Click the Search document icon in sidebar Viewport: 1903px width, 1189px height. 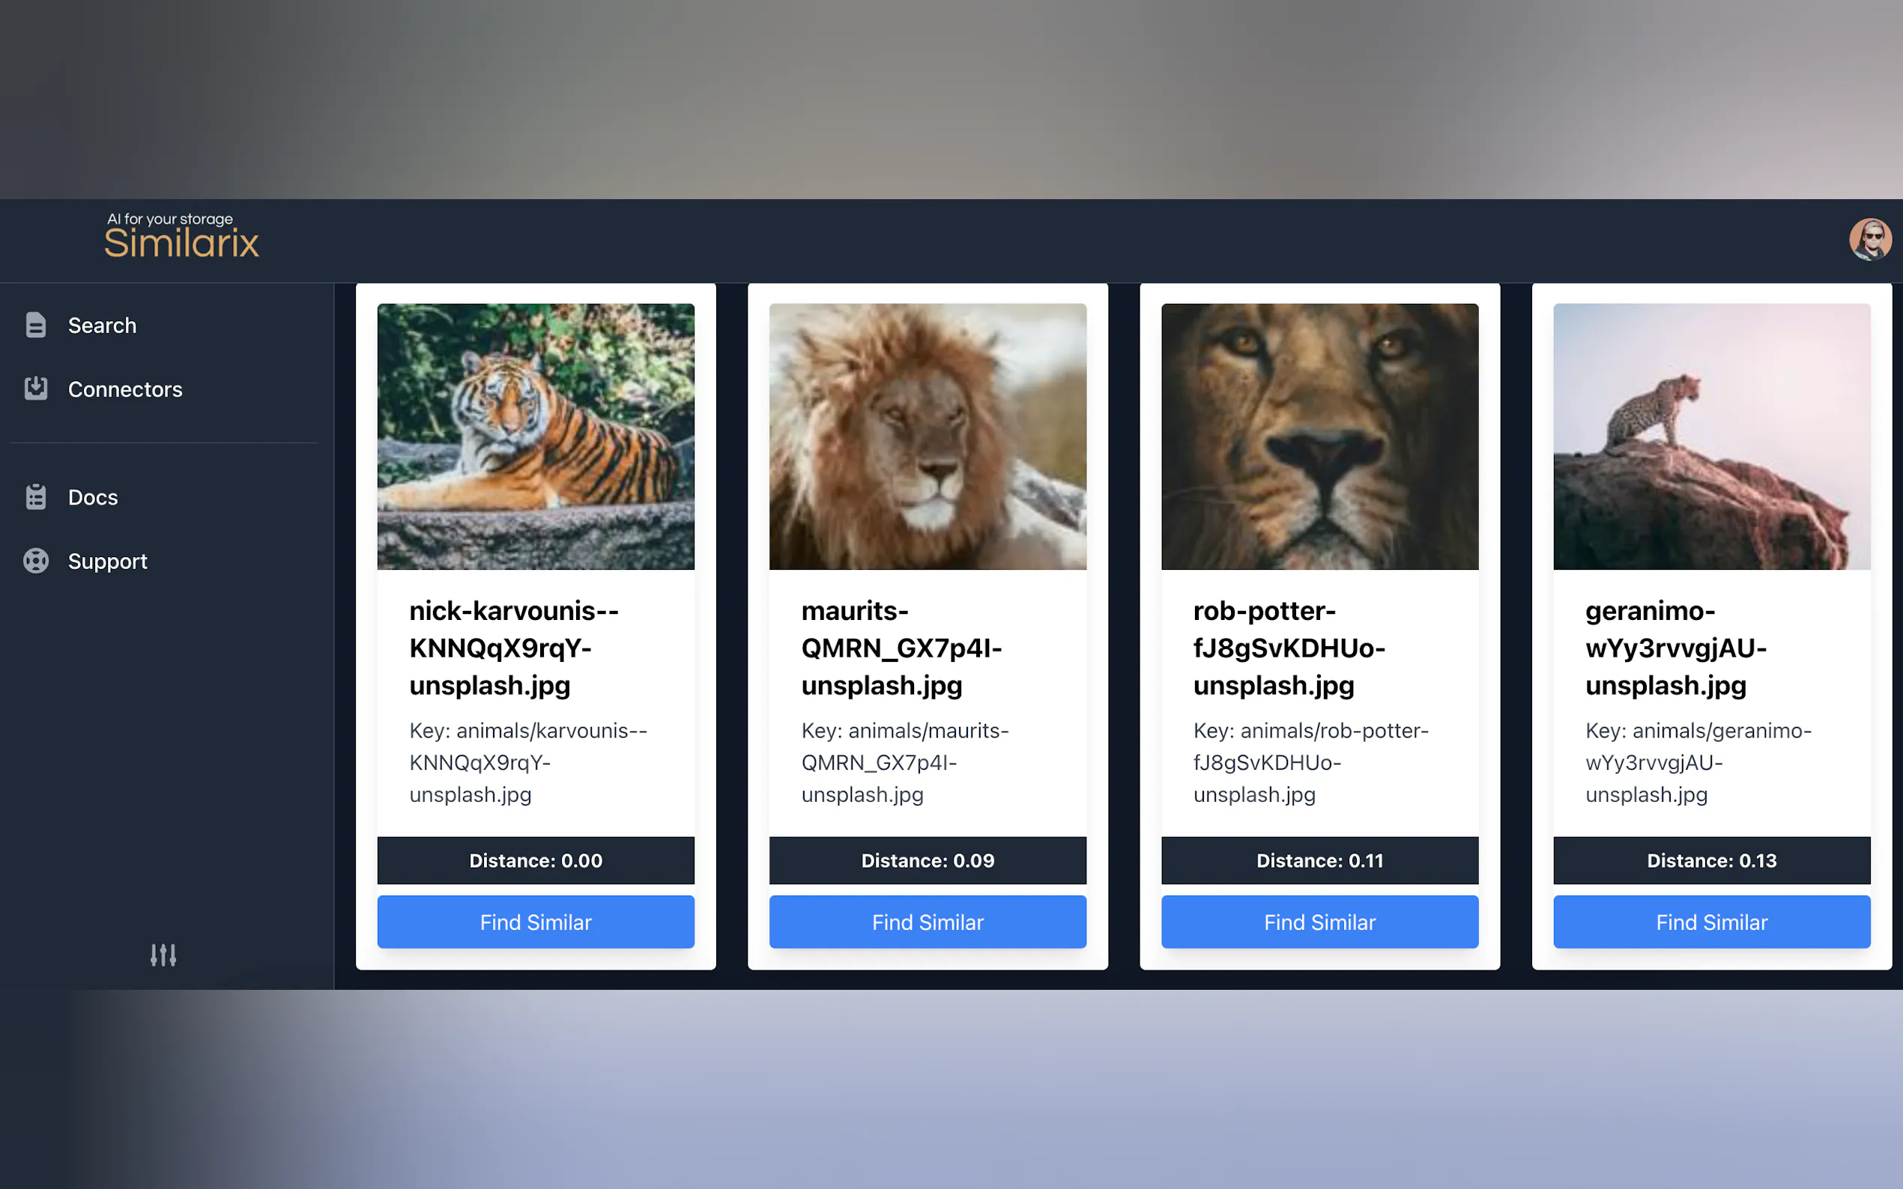click(x=35, y=325)
